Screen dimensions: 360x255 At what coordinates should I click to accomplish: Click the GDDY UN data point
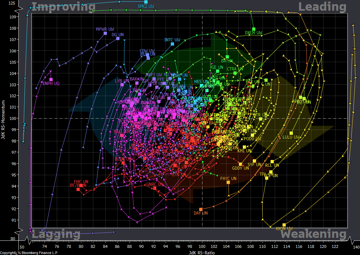pyautogui.click(x=241, y=164)
